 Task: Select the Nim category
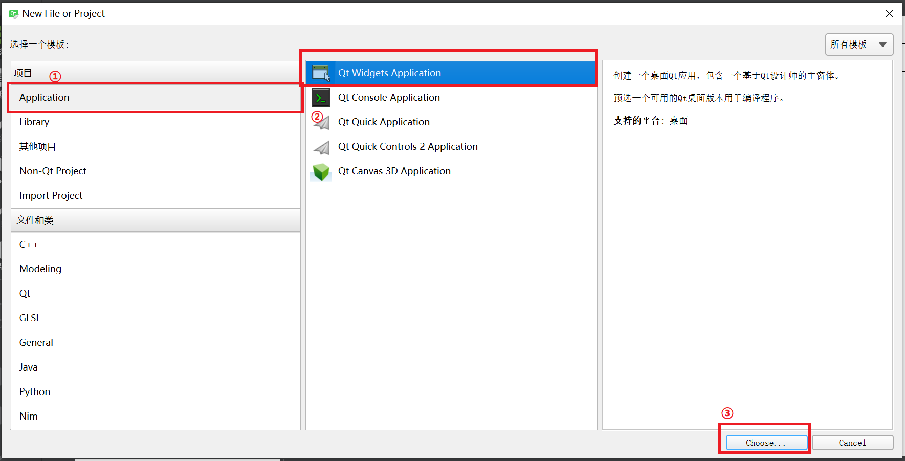pos(155,417)
